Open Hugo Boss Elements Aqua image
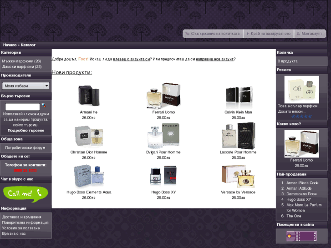The width and height of the screenshot is (331, 248). [89, 176]
